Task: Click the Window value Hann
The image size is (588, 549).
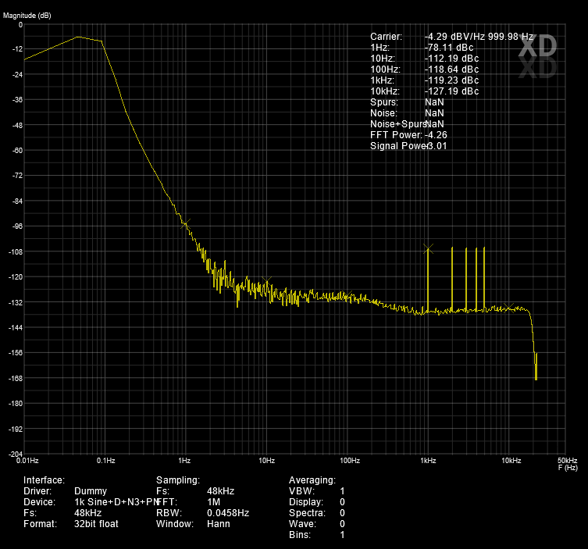Action: pyautogui.click(x=218, y=523)
